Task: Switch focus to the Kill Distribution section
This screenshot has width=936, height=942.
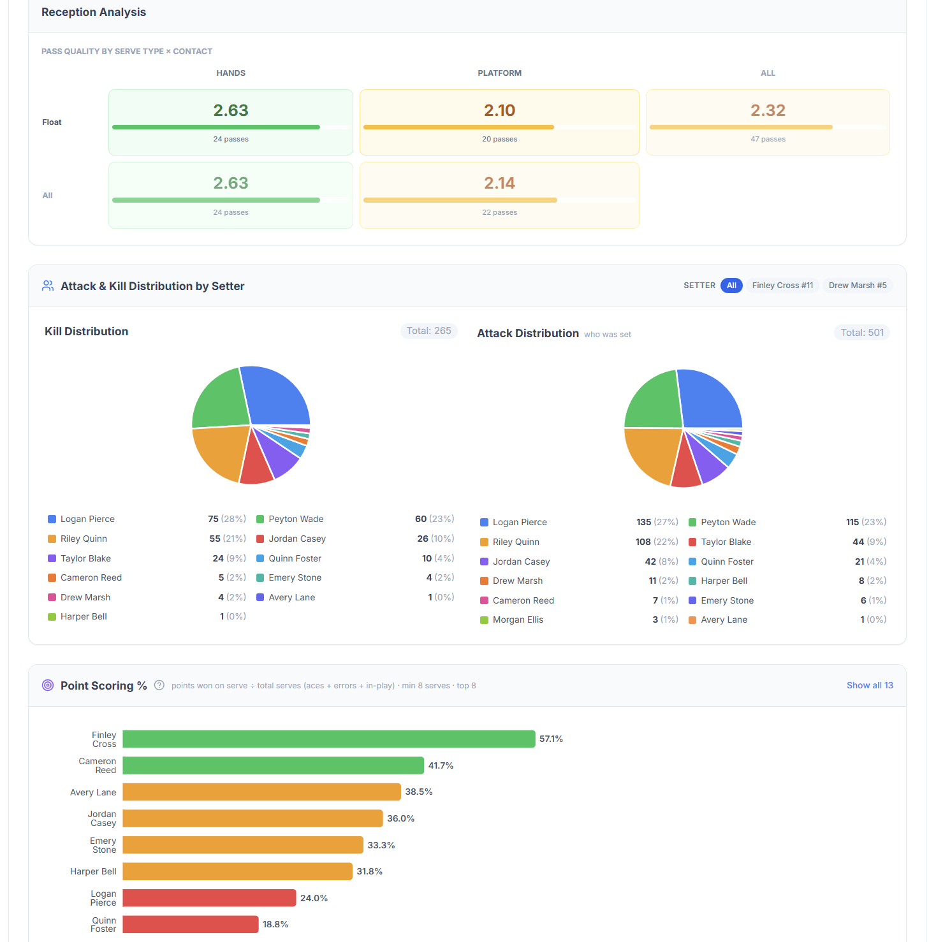Action: click(x=86, y=331)
